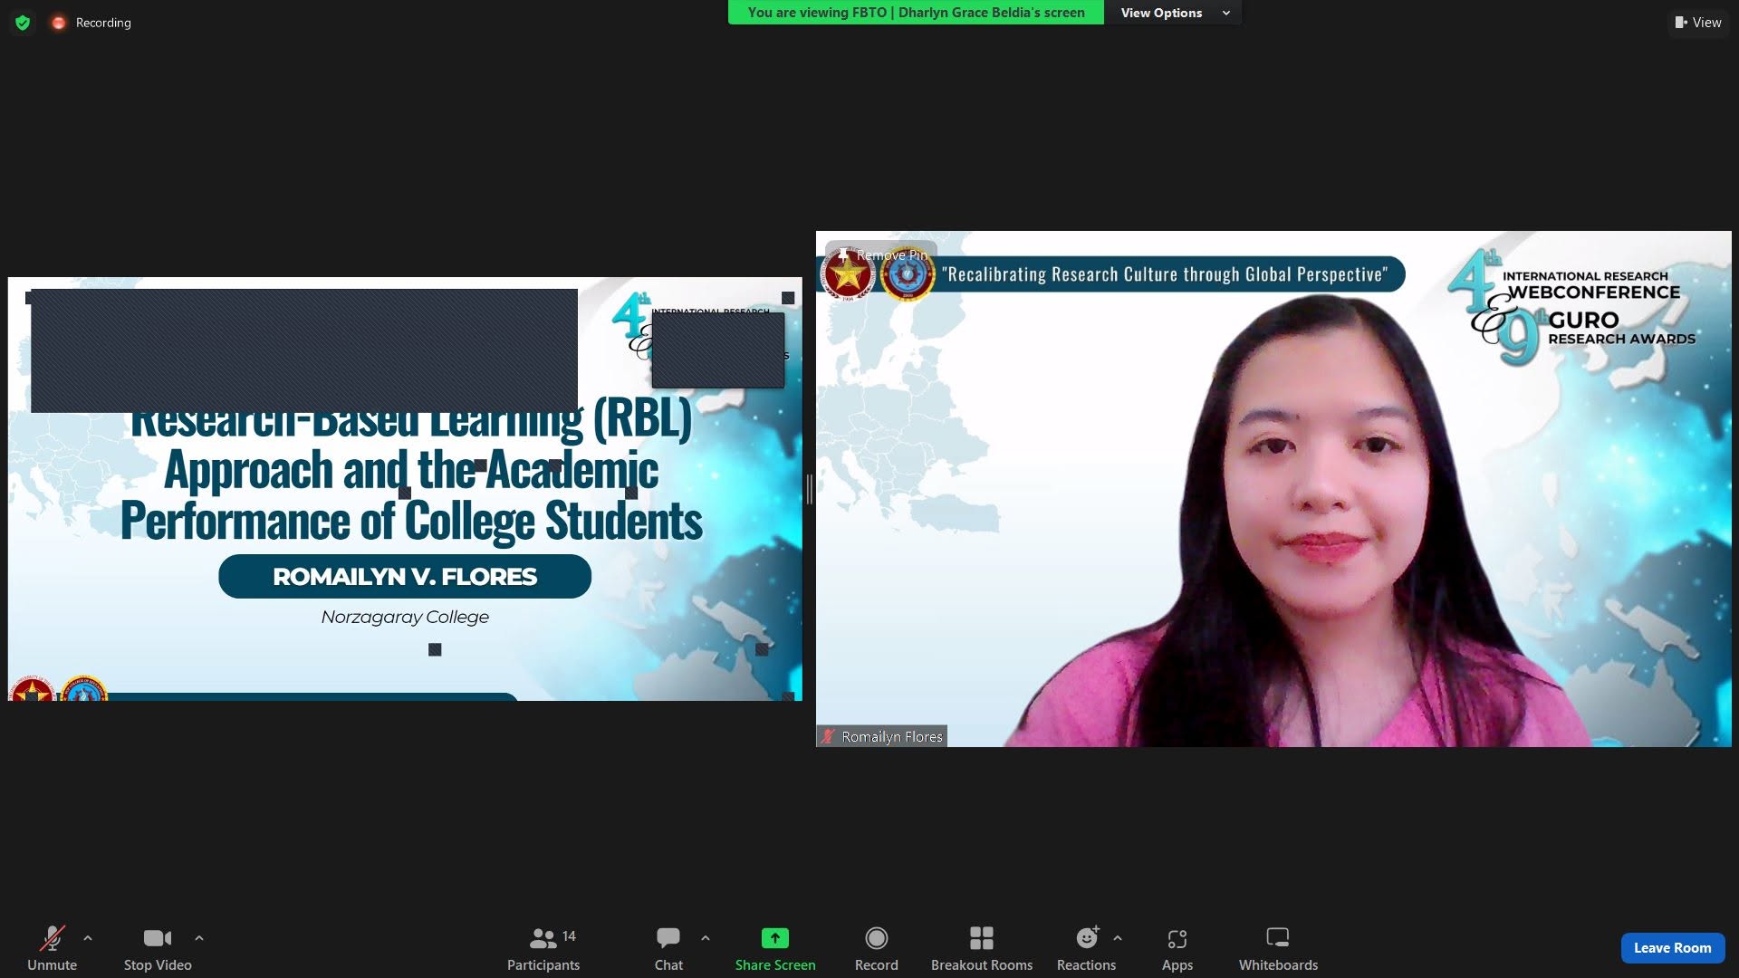Click the green encryption shield icon

pyautogui.click(x=23, y=23)
